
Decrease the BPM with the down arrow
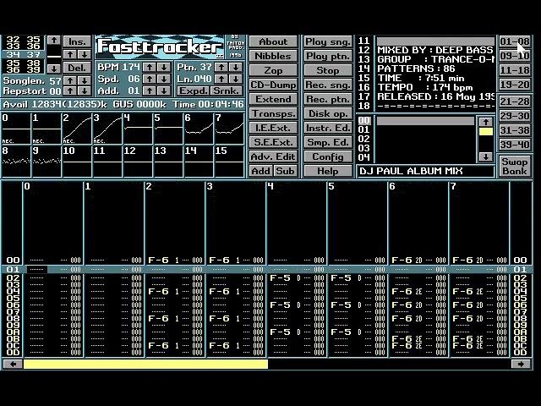pos(164,67)
